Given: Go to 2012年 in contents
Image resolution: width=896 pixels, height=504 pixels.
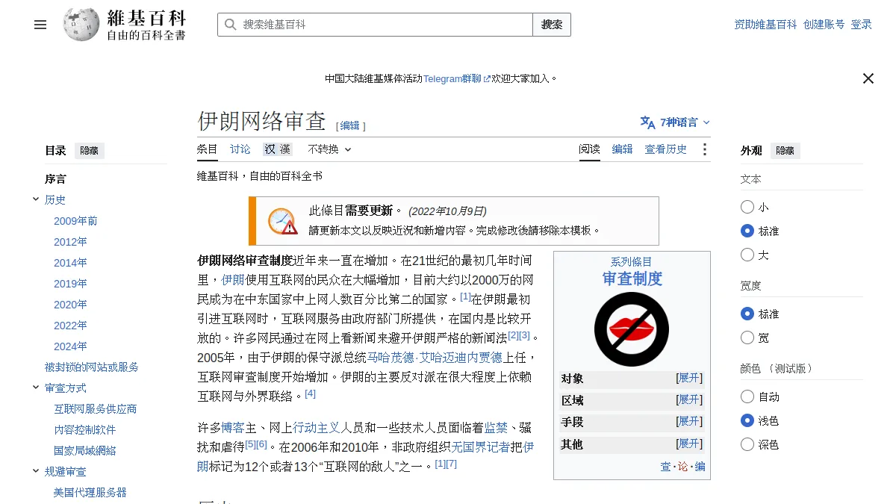Looking at the screenshot, I should click(70, 242).
